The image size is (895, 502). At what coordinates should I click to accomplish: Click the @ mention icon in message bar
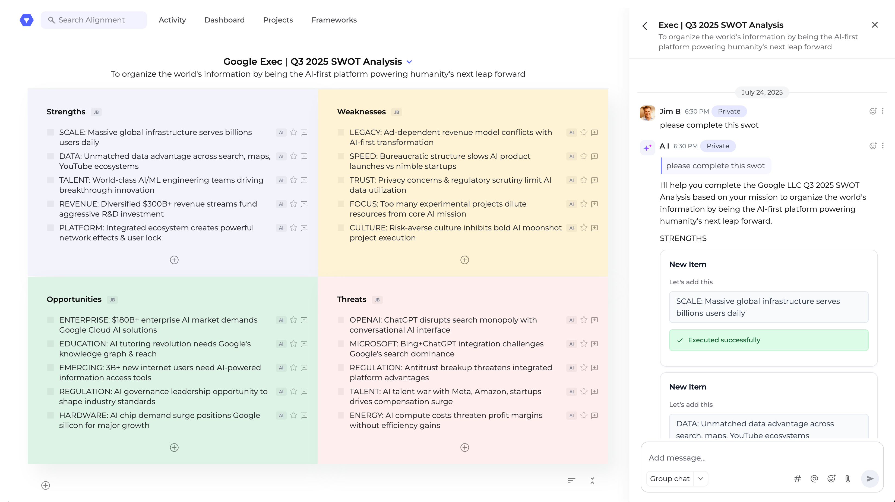814,478
